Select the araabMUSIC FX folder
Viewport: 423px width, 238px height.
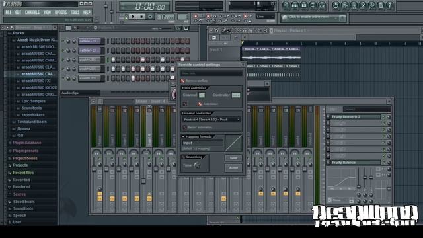[x=36, y=81]
